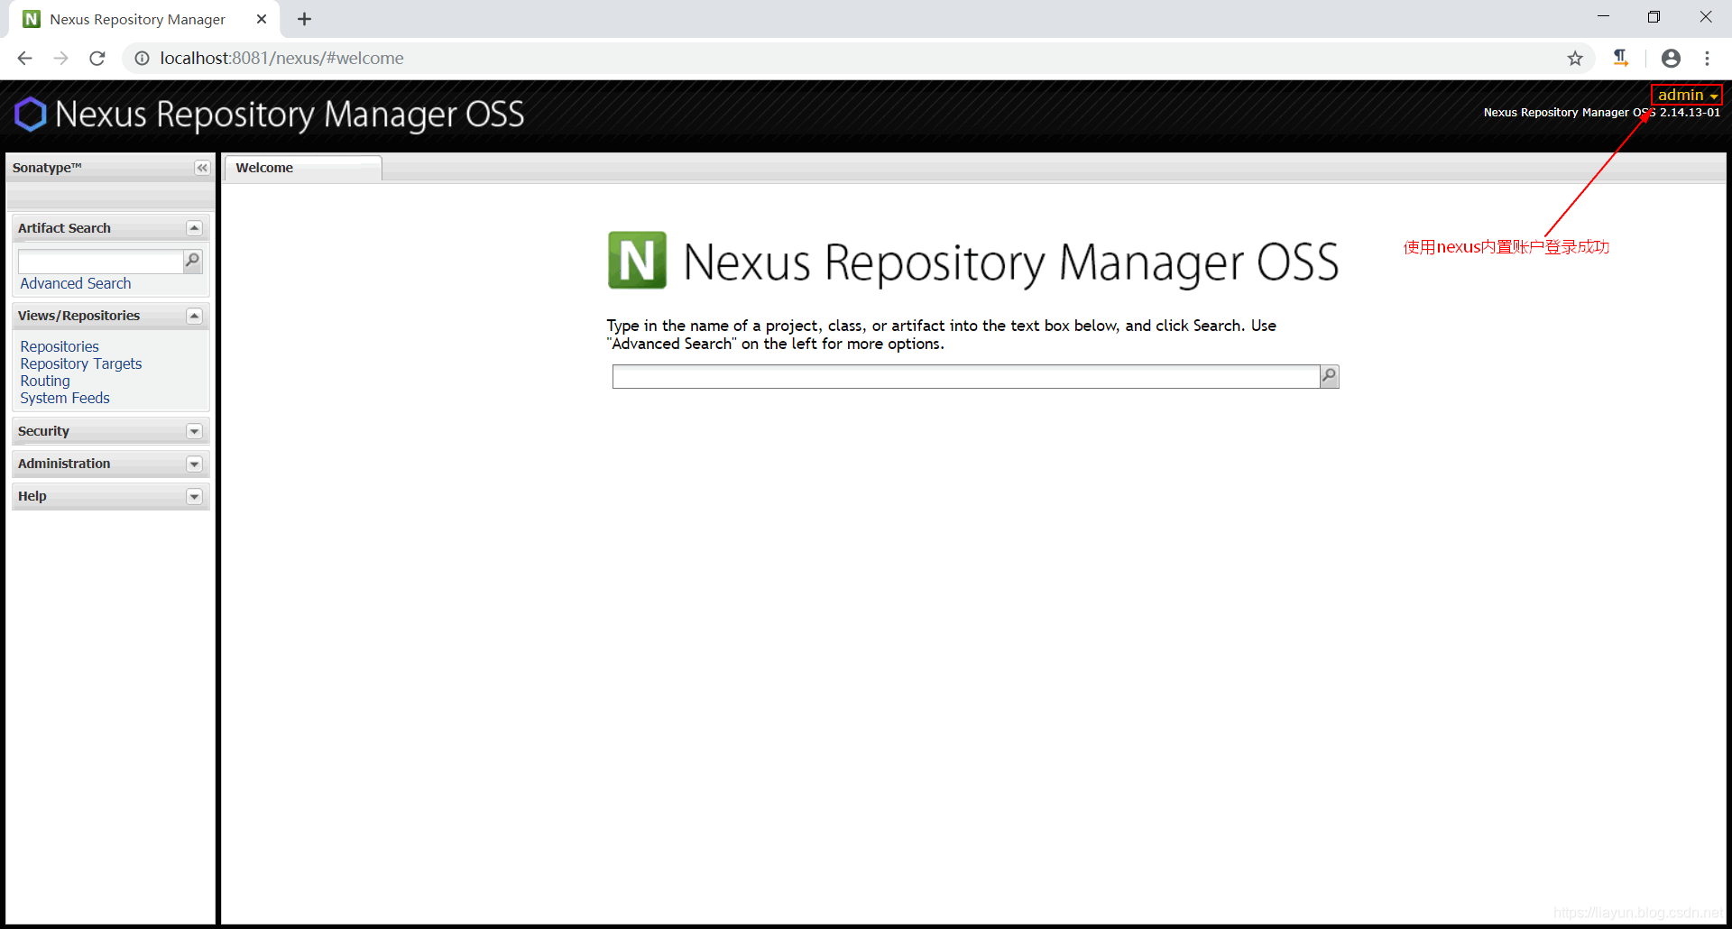Open Repository Targets link
The height and width of the screenshot is (929, 1732).
pyautogui.click(x=81, y=363)
